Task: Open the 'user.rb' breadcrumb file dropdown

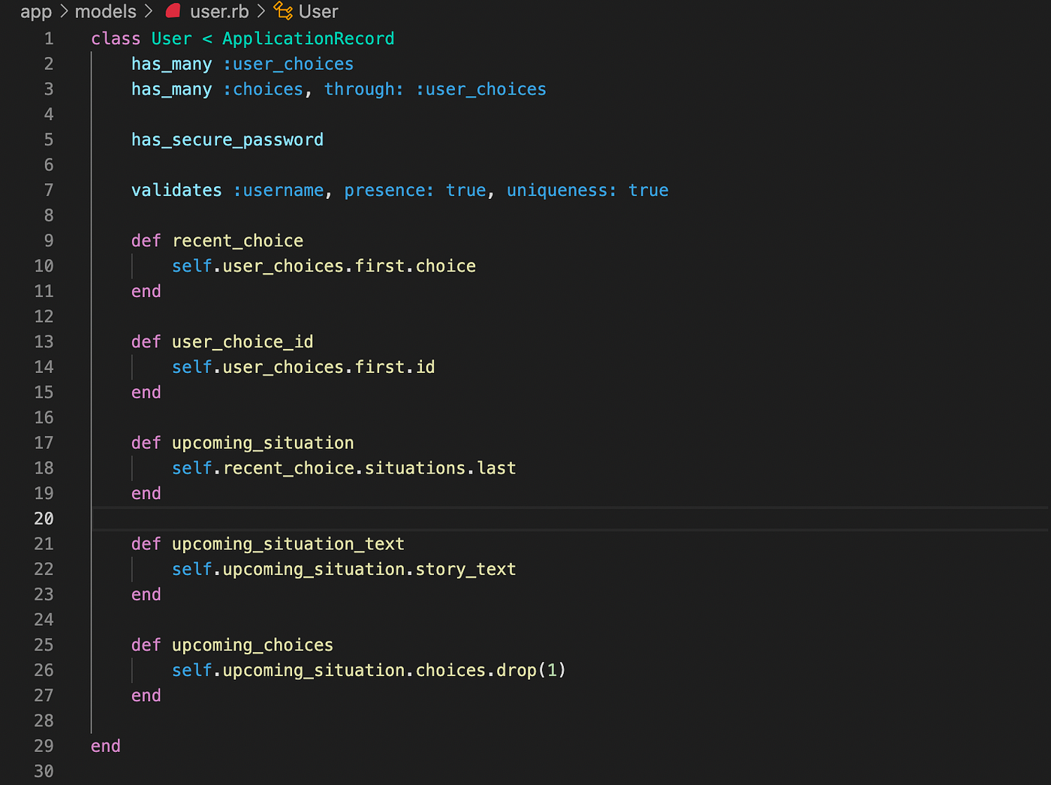Action: pos(219,11)
